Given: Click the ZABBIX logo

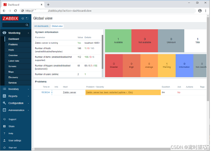Looking at the screenshot, I should (10, 18).
